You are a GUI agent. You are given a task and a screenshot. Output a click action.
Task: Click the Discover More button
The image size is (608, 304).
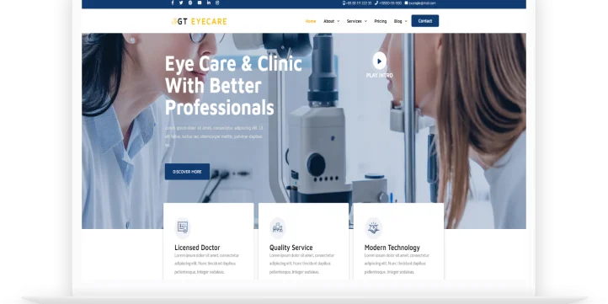[187, 172]
